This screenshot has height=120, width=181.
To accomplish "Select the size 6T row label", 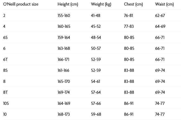I will [x=6, y=59].
